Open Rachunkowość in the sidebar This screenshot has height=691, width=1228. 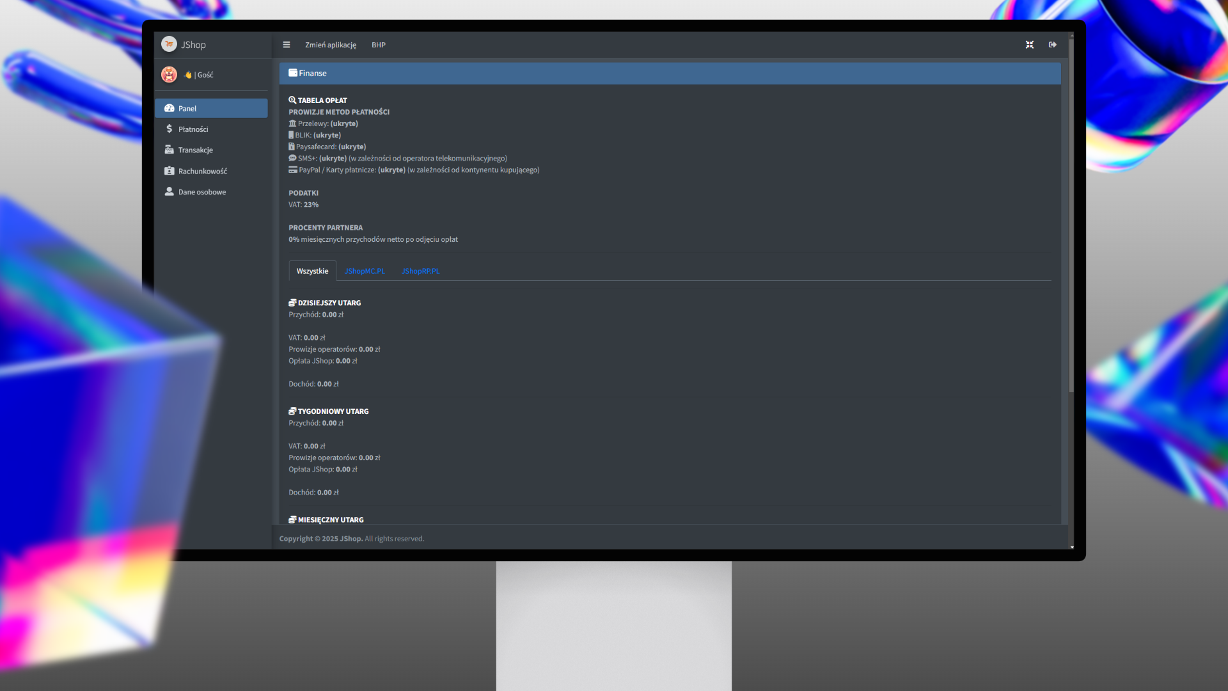[211, 171]
